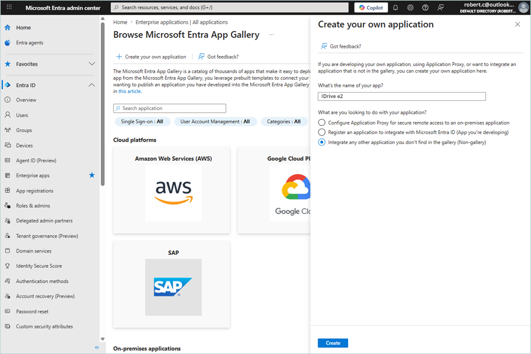Screen dimensions: 531x354
Task: Open User Account Management filter pill
Action: 215,122
